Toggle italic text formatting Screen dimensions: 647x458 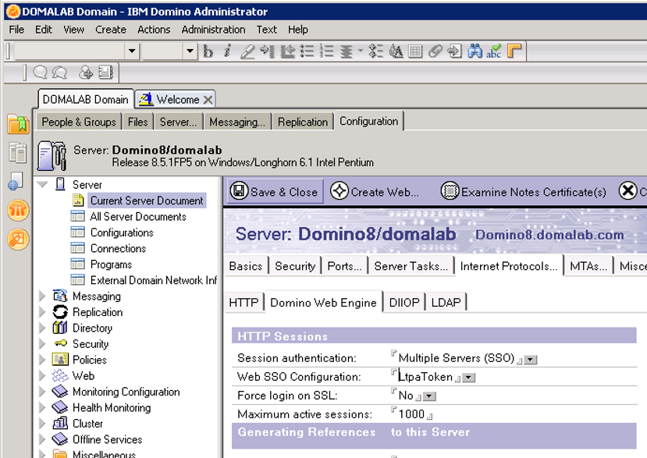tap(227, 51)
